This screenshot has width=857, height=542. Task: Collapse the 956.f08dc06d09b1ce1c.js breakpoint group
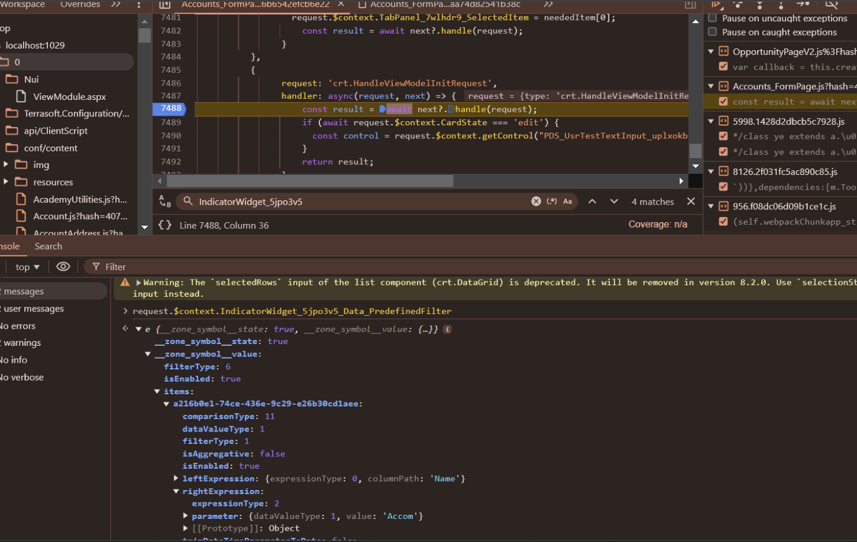[712, 206]
